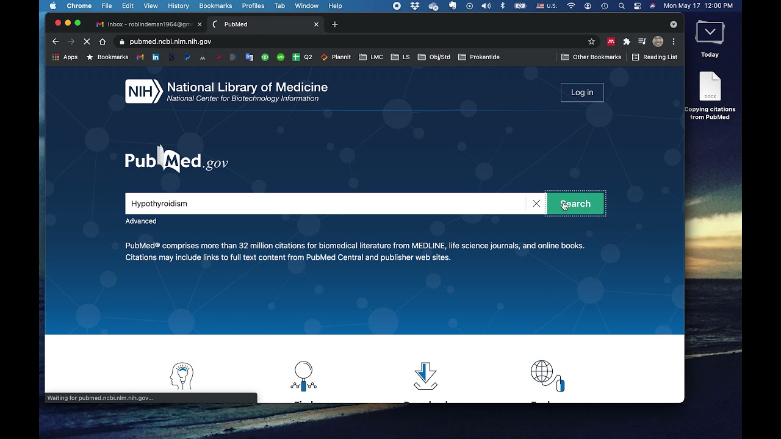Open the NIH National Library of Medicine logo
This screenshot has height=439, width=781.
[x=226, y=91]
